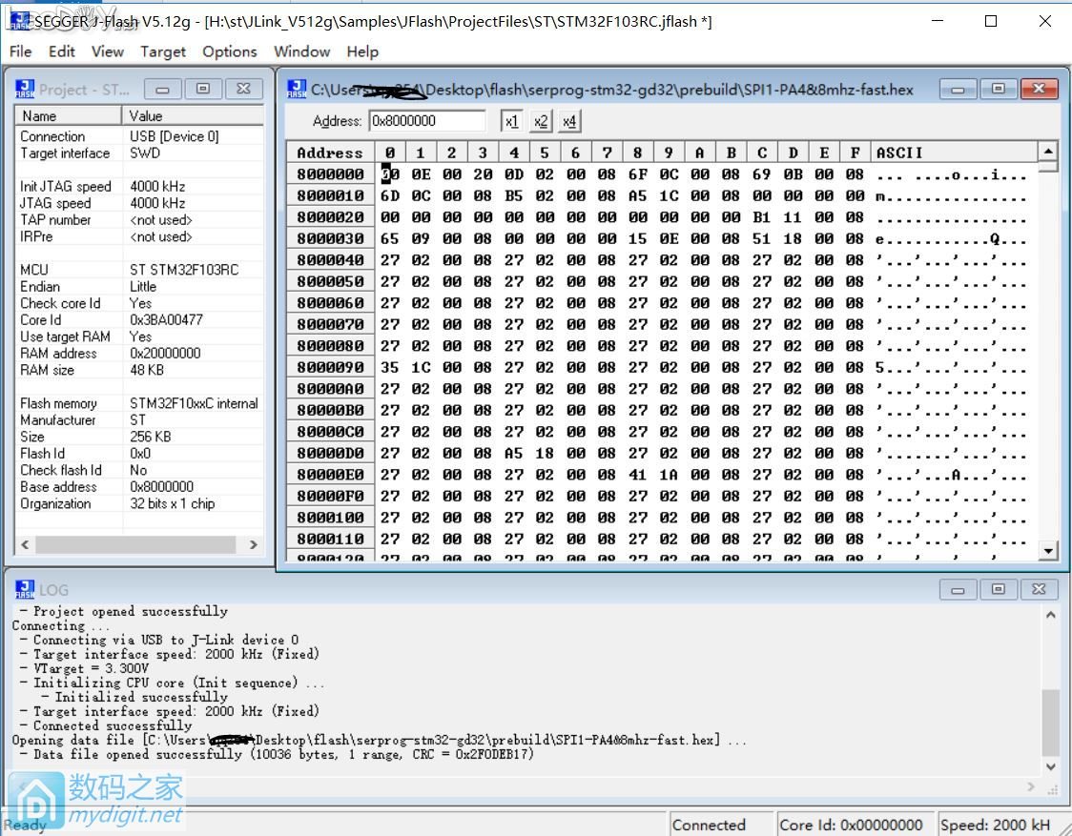Click the Address input field

pos(427,121)
